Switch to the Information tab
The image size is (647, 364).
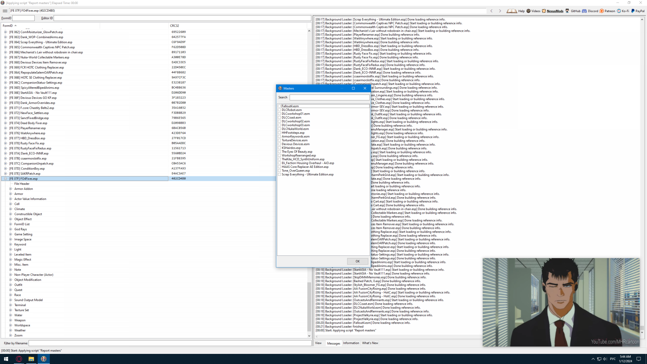pyautogui.click(x=351, y=343)
